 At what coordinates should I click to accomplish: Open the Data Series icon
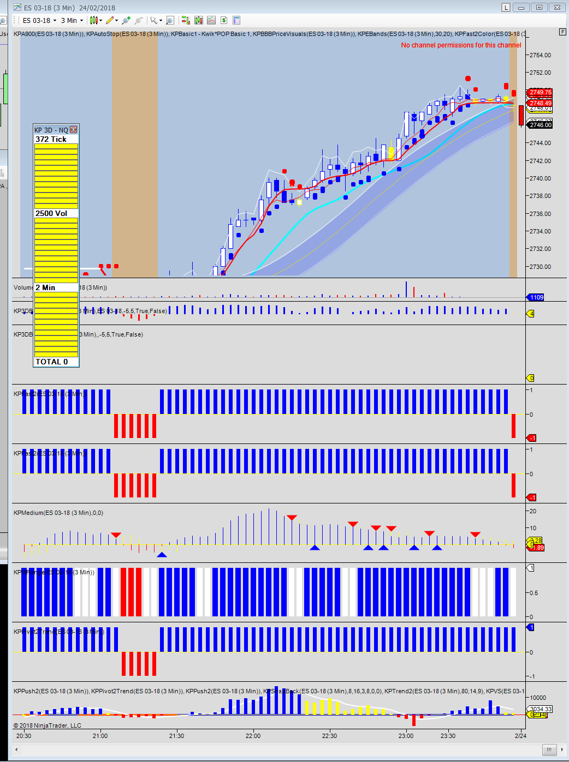[198, 20]
